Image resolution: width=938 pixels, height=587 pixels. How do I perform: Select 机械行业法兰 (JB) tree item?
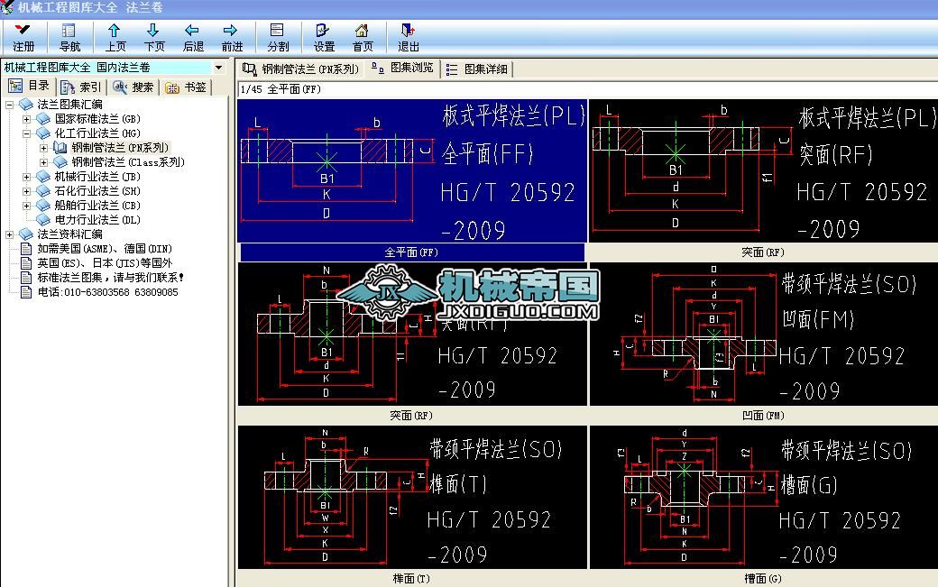97,177
